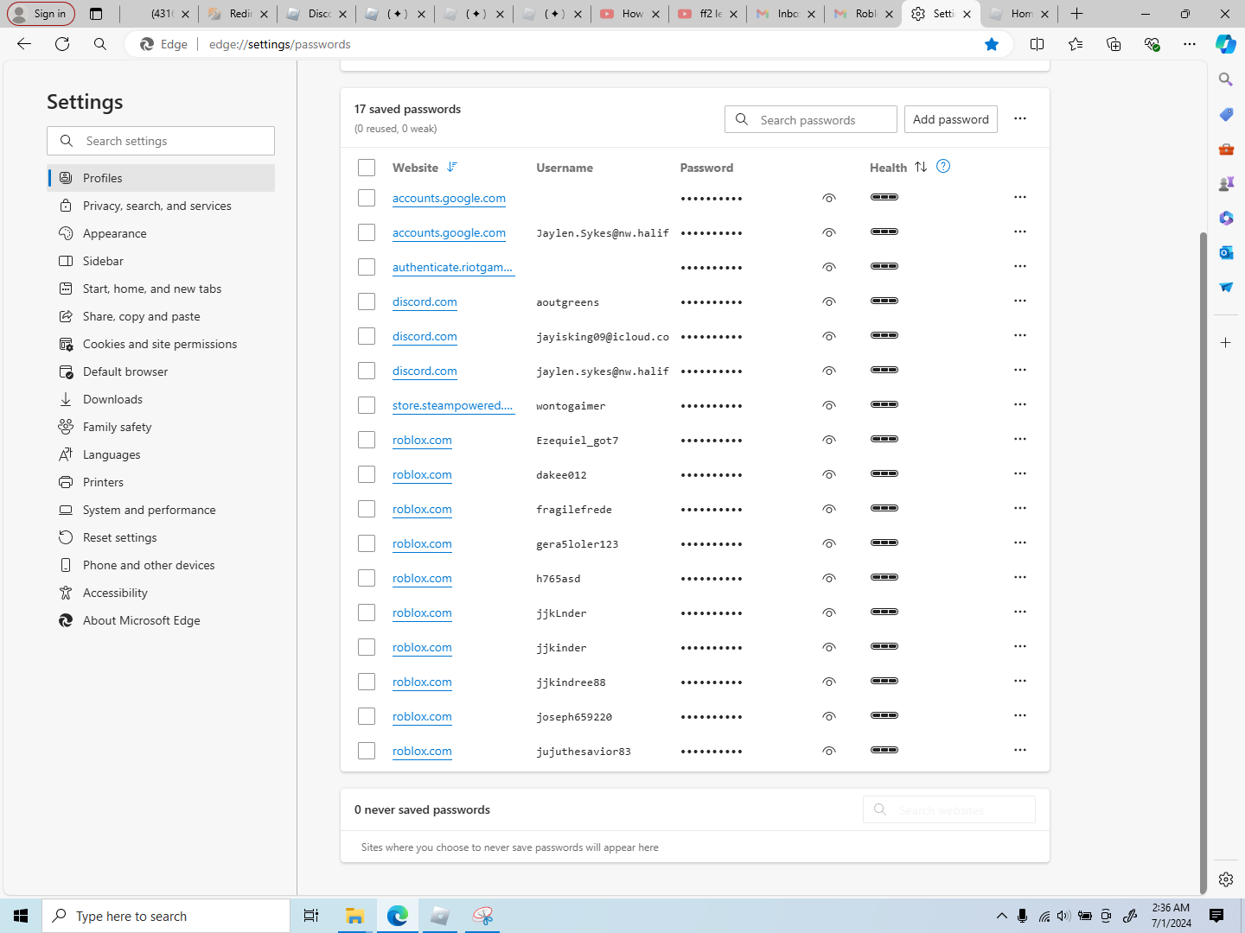Open more actions for roblox.com jjkLnder
The width and height of the screenshot is (1245, 933).
click(1020, 612)
